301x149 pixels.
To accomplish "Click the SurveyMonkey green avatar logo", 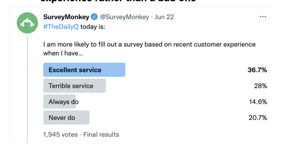I will coord(27,23).
